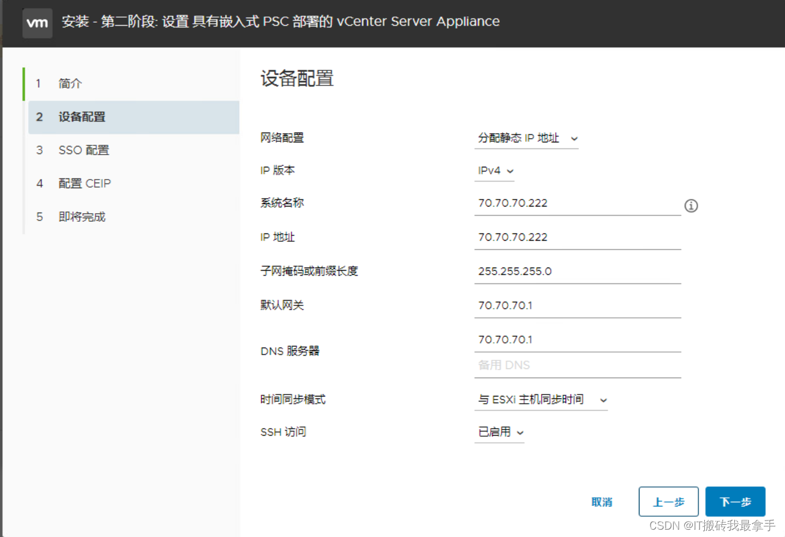This screenshot has width=785, height=537.
Task: Focus the 系统名称 input field
Action: coord(578,203)
